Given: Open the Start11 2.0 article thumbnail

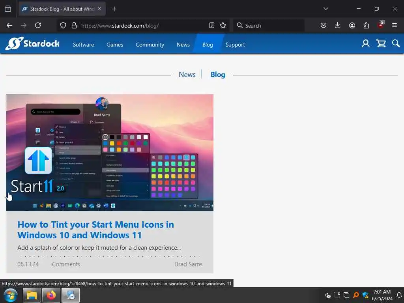Looking at the screenshot, I should (x=110, y=153).
